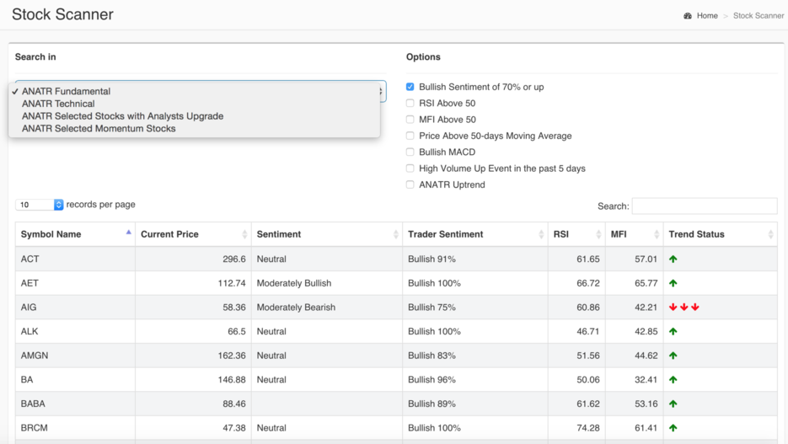Go to Home breadcrumb link
Screen dimensions: 788x444
tap(707, 16)
